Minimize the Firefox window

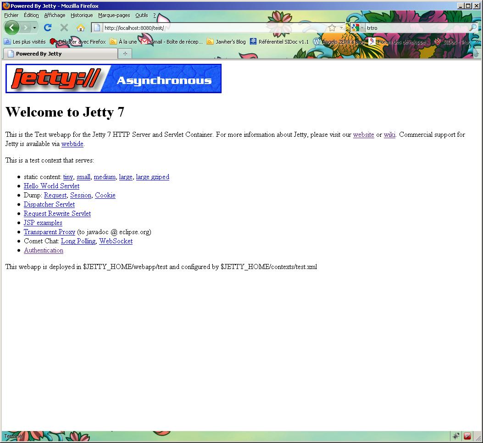pos(461,6)
